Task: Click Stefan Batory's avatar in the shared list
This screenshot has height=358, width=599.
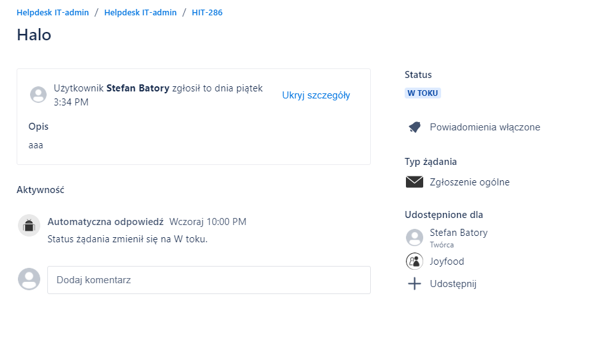Action: pos(414,238)
